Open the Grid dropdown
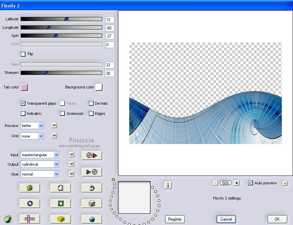Screen dimensions: 293x225 [32, 136]
